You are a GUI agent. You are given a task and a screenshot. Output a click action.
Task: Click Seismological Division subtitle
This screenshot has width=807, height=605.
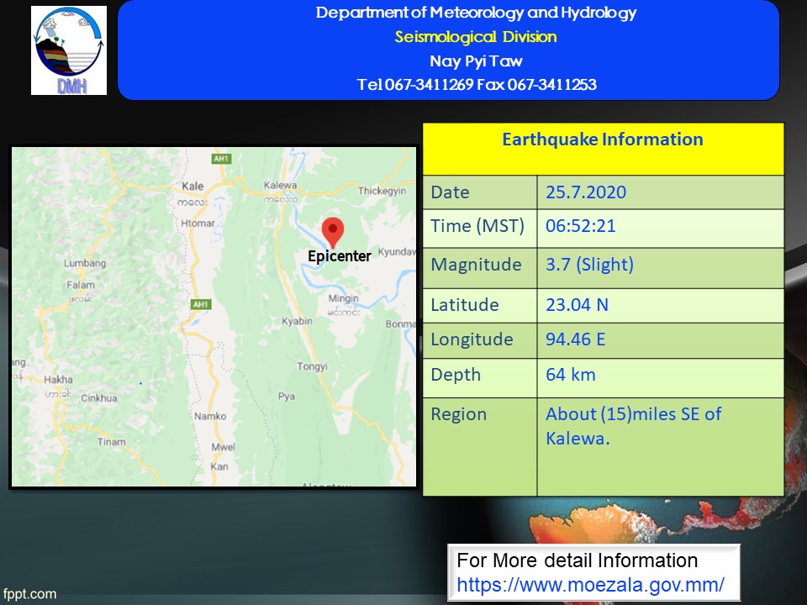point(476,37)
